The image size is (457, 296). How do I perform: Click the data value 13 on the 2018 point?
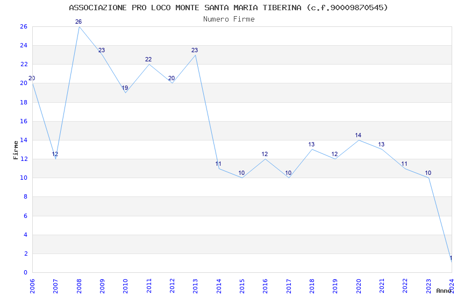[311, 144]
